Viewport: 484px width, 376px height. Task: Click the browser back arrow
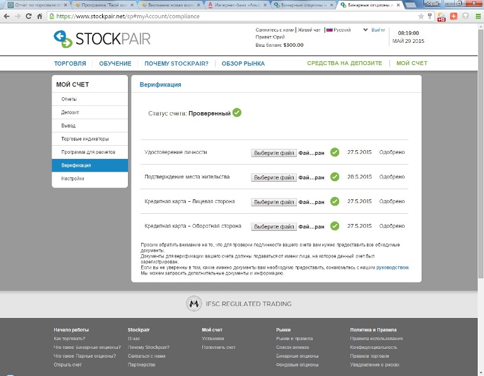(x=7, y=16)
